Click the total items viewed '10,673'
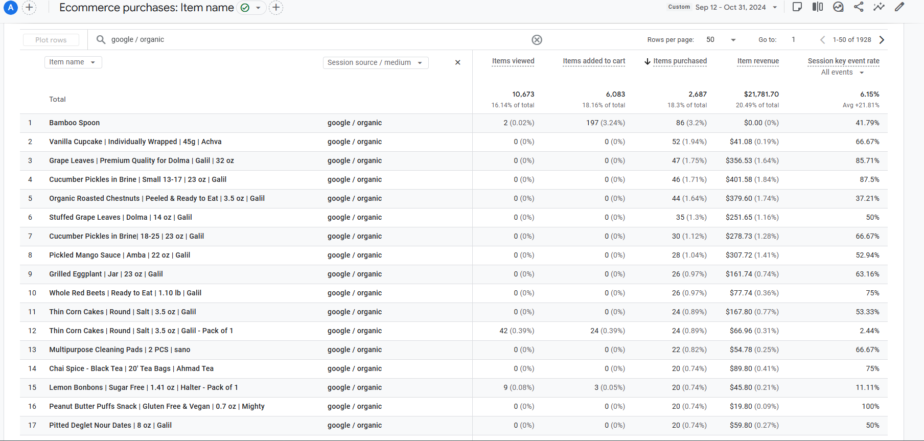The height and width of the screenshot is (441, 924). 523,95
